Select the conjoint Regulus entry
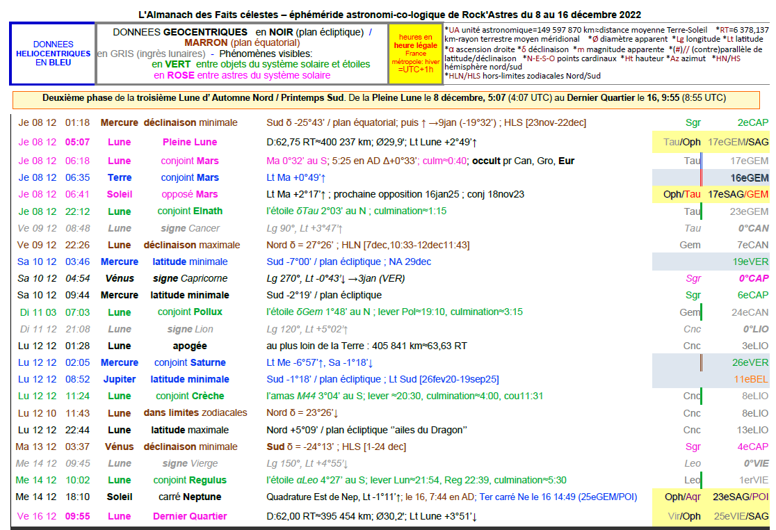The width and height of the screenshot is (776, 530). click(190, 480)
